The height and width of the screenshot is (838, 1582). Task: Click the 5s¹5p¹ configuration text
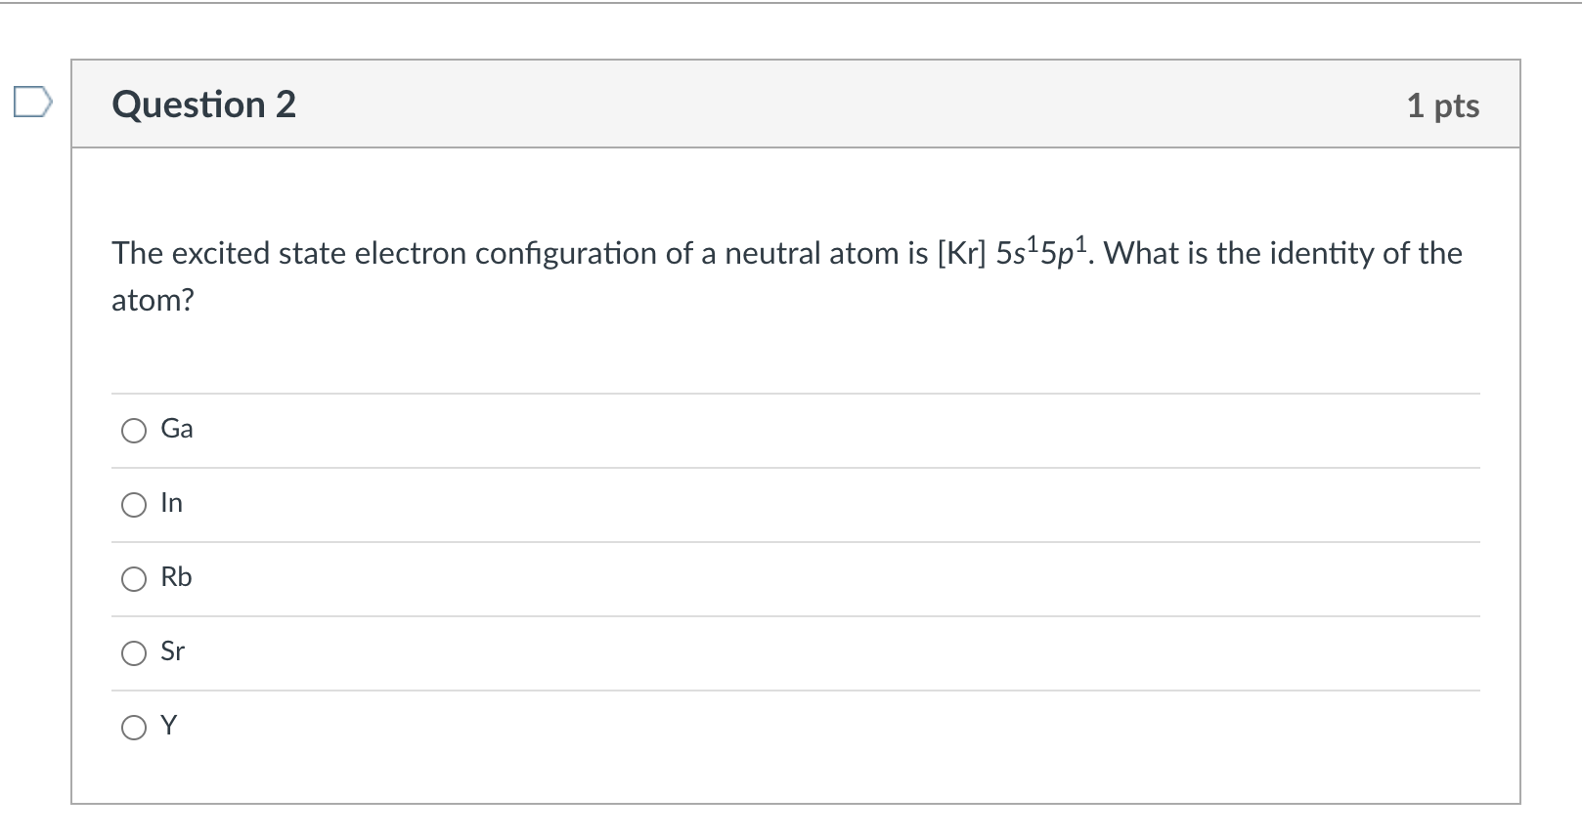pyautogui.click(x=1044, y=253)
